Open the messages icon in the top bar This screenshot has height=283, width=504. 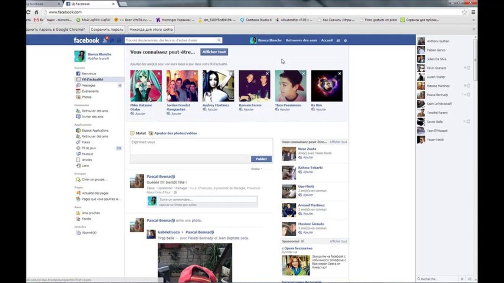[x=112, y=40]
